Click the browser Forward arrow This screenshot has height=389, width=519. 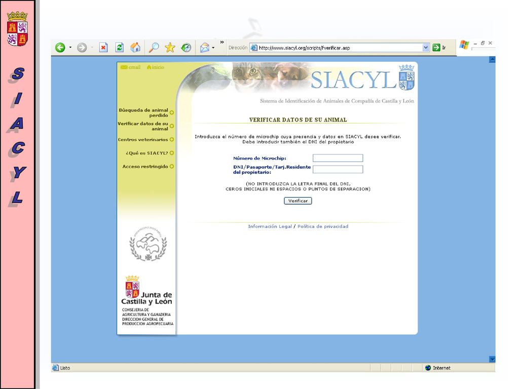point(82,48)
